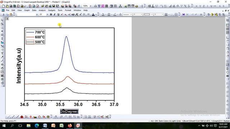The image size is (230, 129).
Task: Select the Text tool (T) in the left toolbar
Action: pos(2,53)
